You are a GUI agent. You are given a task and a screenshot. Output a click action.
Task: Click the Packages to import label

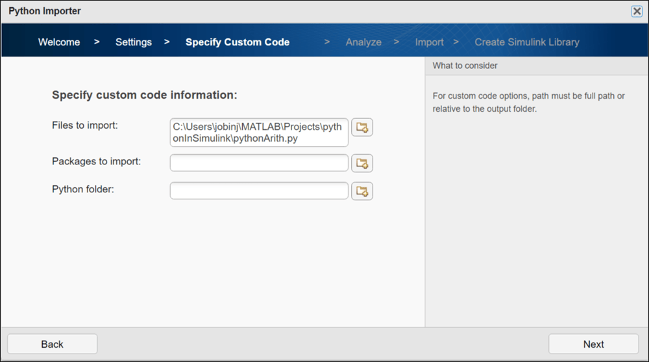click(97, 161)
